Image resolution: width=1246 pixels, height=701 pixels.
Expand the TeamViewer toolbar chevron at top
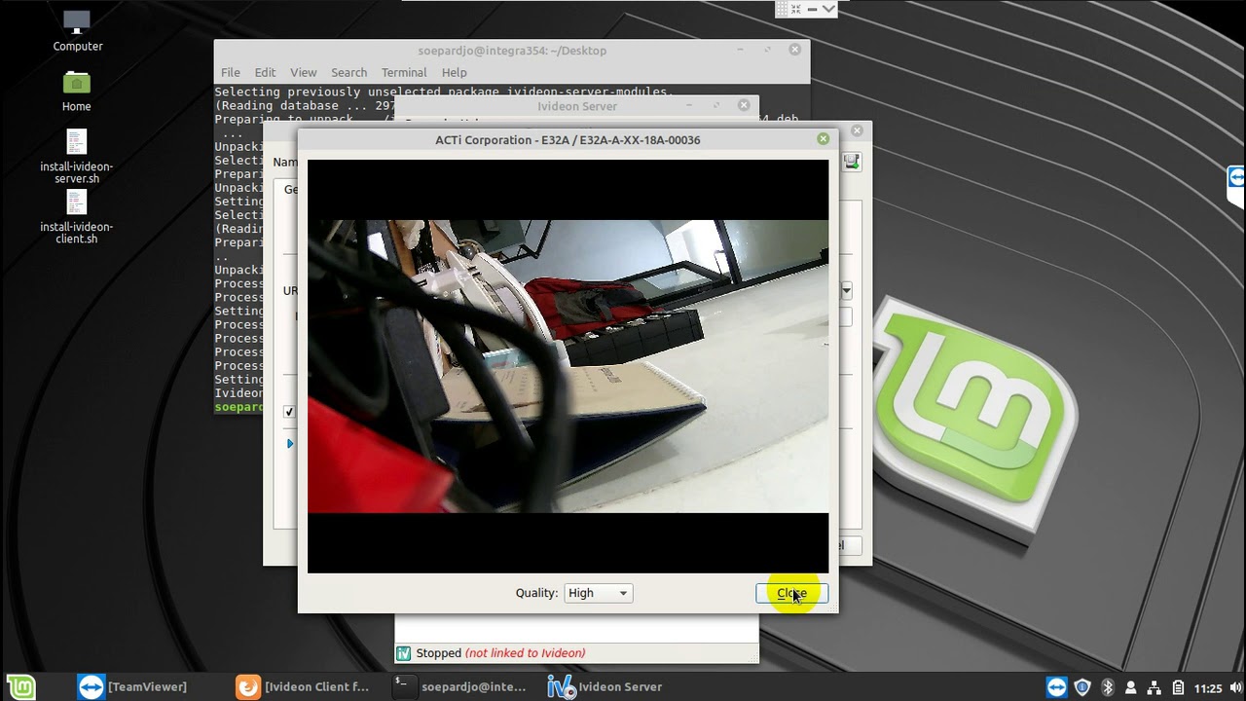(x=828, y=9)
